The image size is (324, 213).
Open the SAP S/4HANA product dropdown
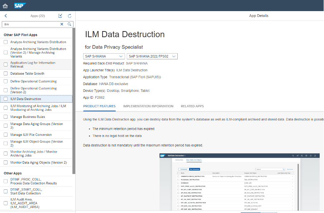point(104,56)
